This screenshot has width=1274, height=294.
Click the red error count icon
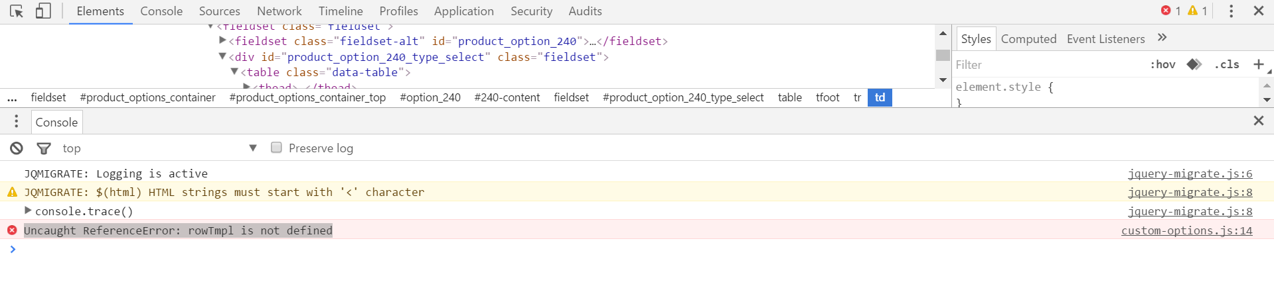coord(1166,11)
